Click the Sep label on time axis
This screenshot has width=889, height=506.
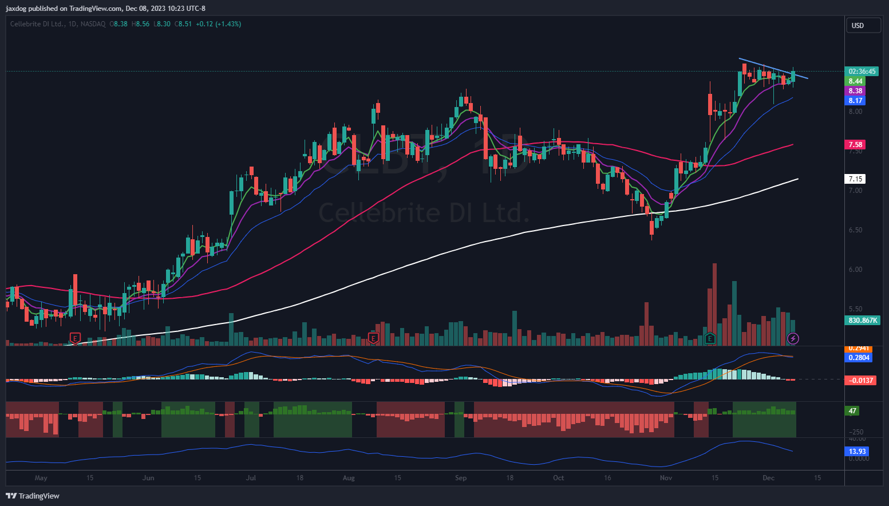pyautogui.click(x=461, y=478)
